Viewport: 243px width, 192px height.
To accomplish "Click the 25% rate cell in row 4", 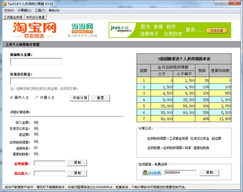I will (202, 99).
